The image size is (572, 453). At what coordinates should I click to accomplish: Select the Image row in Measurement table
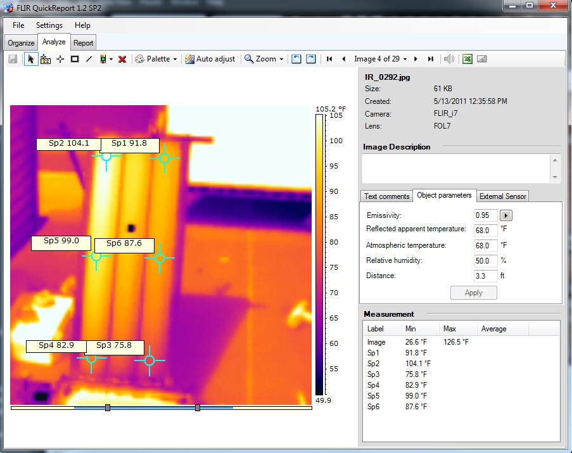[461, 342]
